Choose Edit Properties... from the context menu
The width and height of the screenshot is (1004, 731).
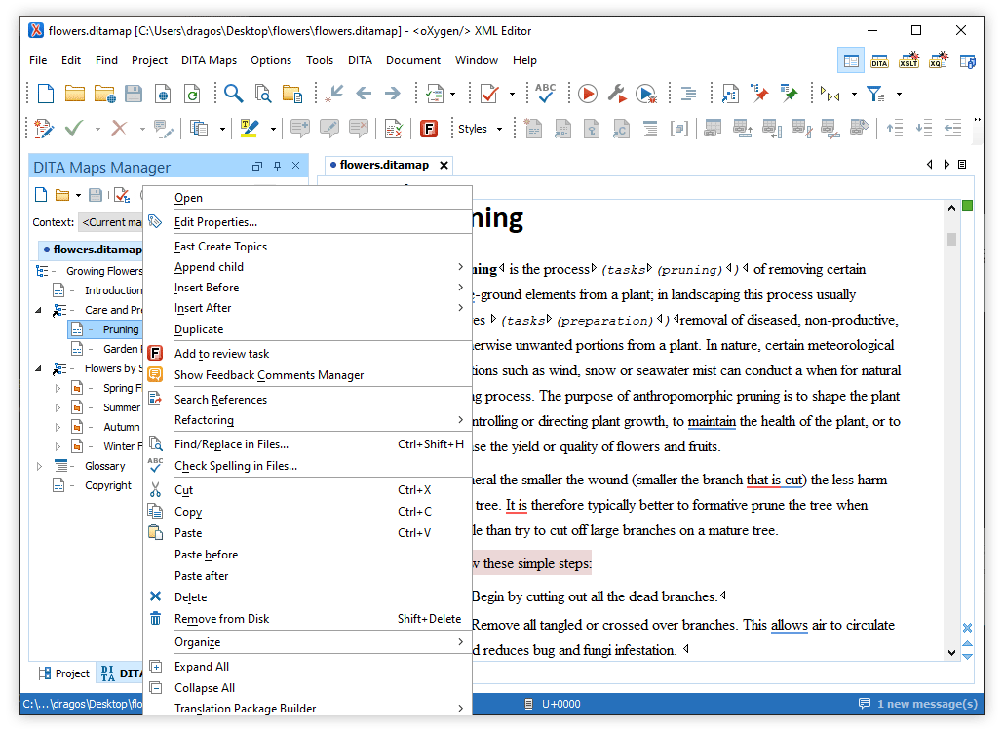click(307, 222)
